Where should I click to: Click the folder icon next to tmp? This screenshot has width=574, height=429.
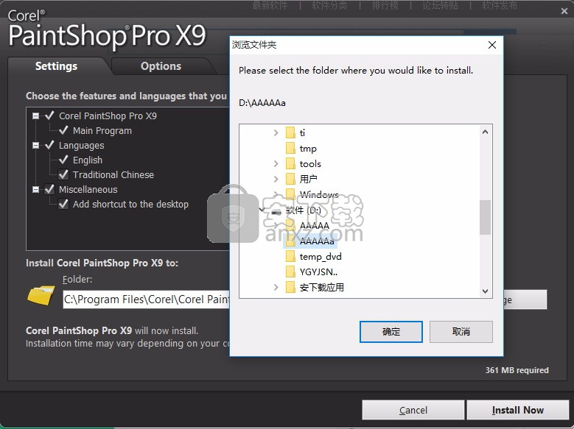[x=290, y=148]
